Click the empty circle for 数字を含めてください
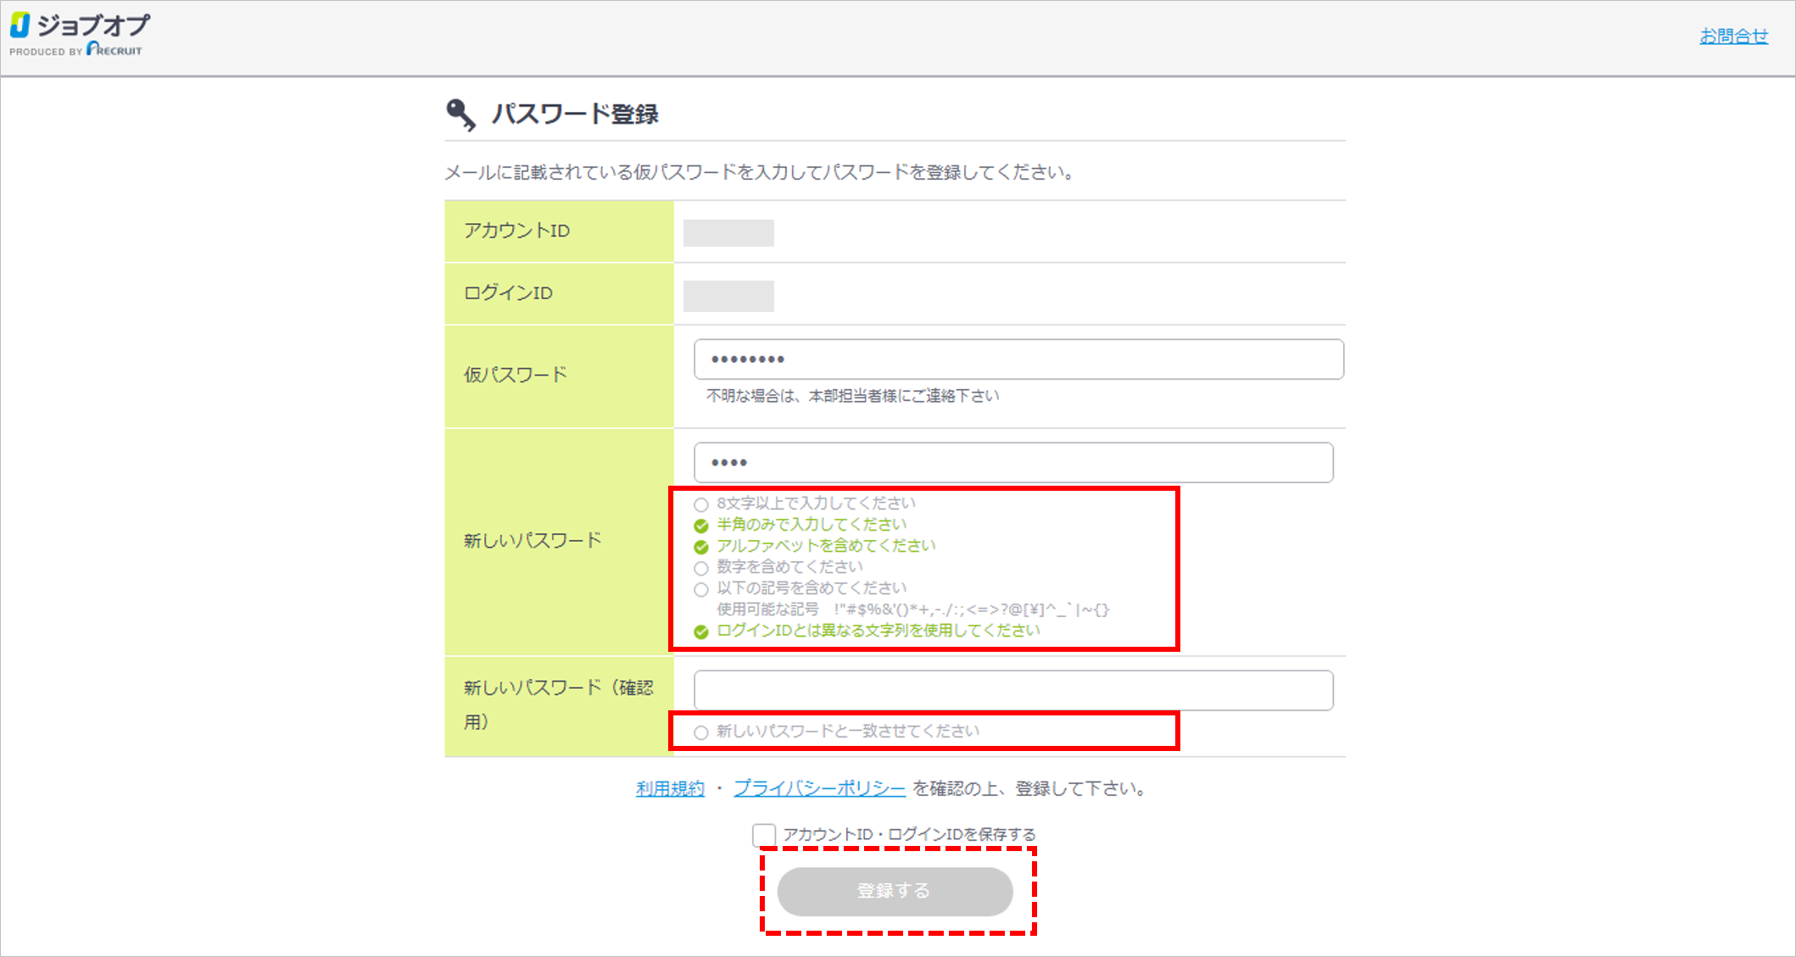 (701, 568)
